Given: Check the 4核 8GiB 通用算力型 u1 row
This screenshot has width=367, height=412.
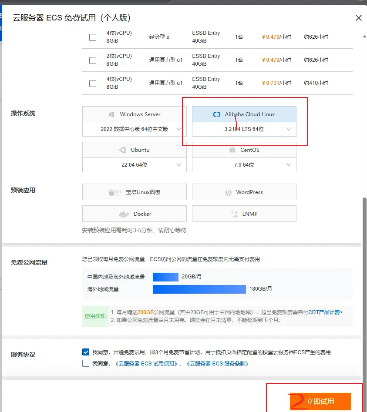Looking at the screenshot, I should point(93,84).
